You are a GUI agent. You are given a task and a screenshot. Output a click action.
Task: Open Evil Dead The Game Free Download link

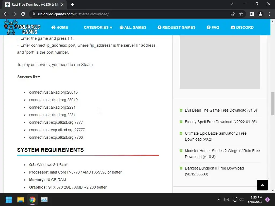pos(221,110)
